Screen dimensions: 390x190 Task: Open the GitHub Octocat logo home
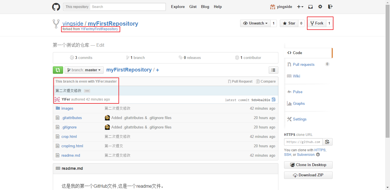[56, 7]
